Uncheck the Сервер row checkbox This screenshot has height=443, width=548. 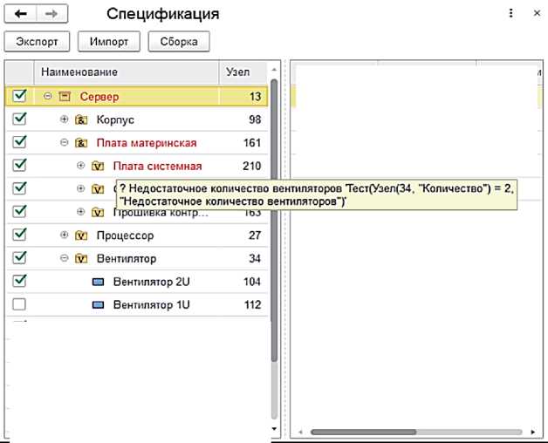(20, 96)
